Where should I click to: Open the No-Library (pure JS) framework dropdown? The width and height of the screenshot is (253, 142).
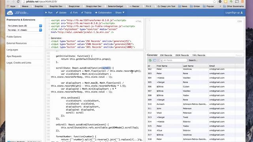coord(25,26)
